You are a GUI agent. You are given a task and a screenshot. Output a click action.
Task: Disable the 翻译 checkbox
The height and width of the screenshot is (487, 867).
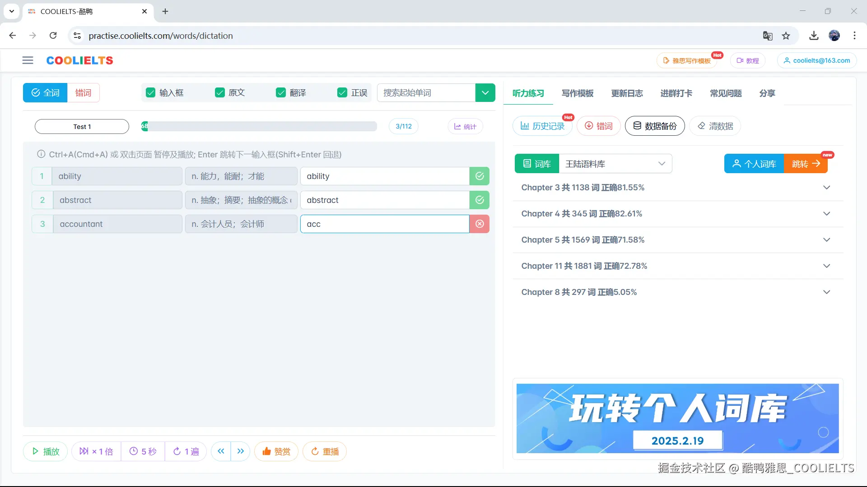pyautogui.click(x=281, y=93)
